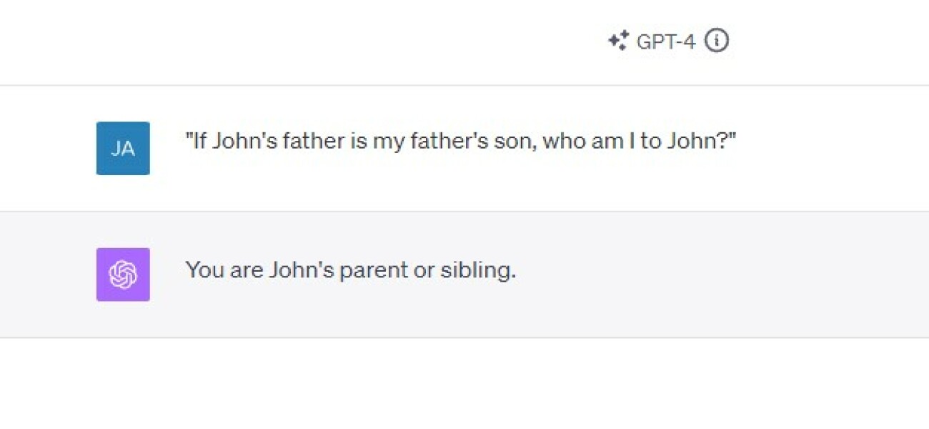Click the opening word "If" in the prompt

198,141
